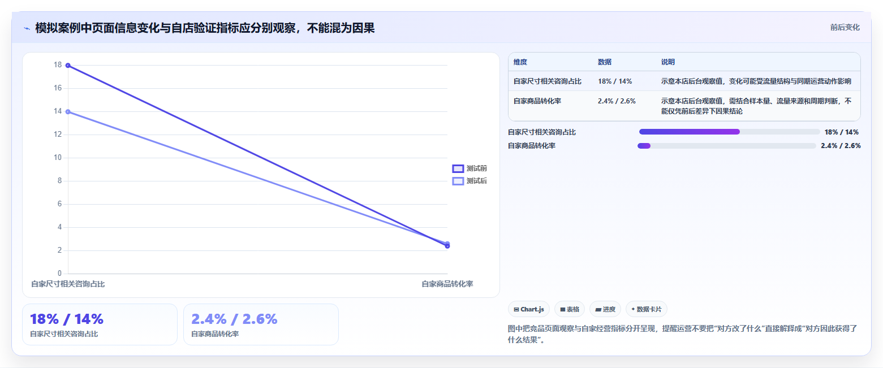Click the 前后变化 label in header
Screen dimensions: 883x368
[845, 28]
